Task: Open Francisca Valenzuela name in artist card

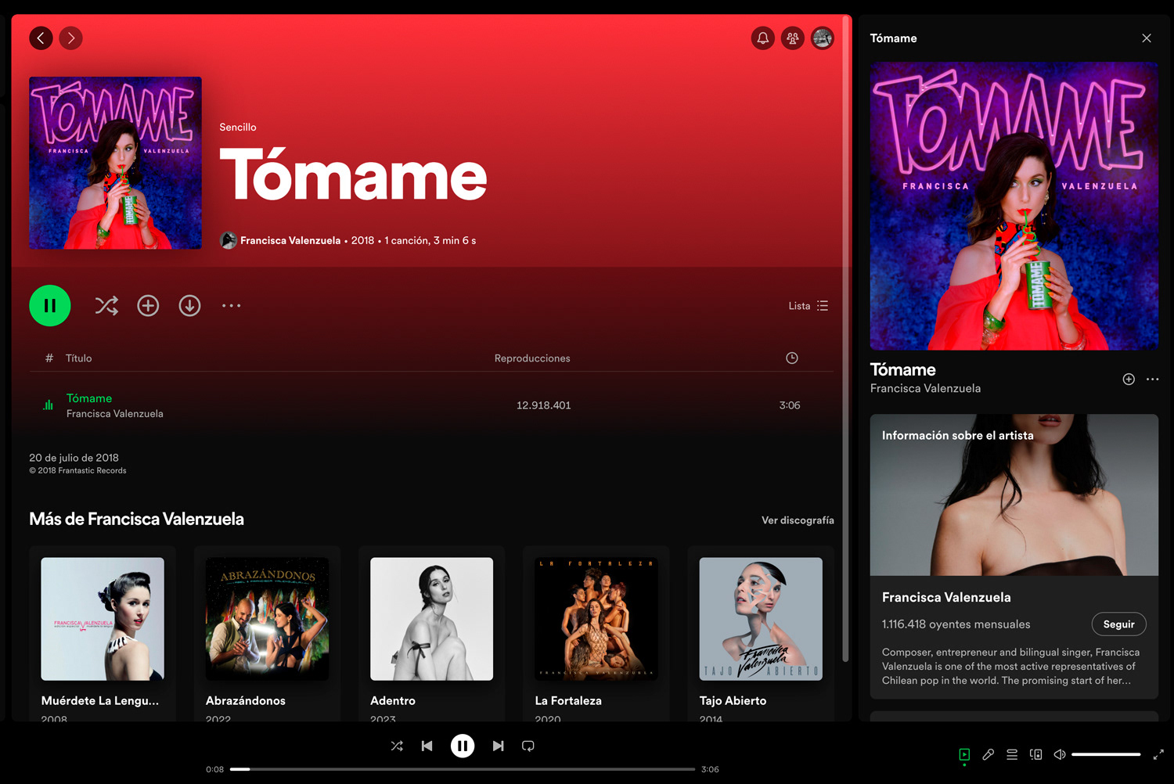Action: (x=946, y=597)
